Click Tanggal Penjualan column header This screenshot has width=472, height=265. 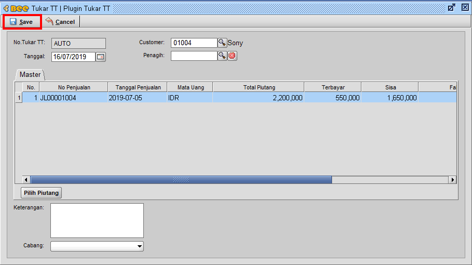[x=138, y=87]
